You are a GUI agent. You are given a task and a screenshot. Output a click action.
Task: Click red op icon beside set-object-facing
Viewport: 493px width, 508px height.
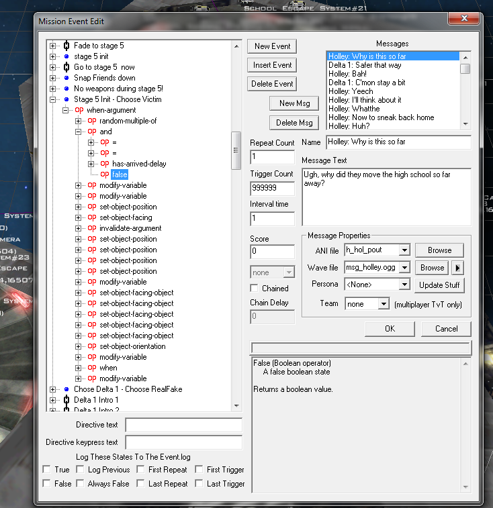click(92, 217)
